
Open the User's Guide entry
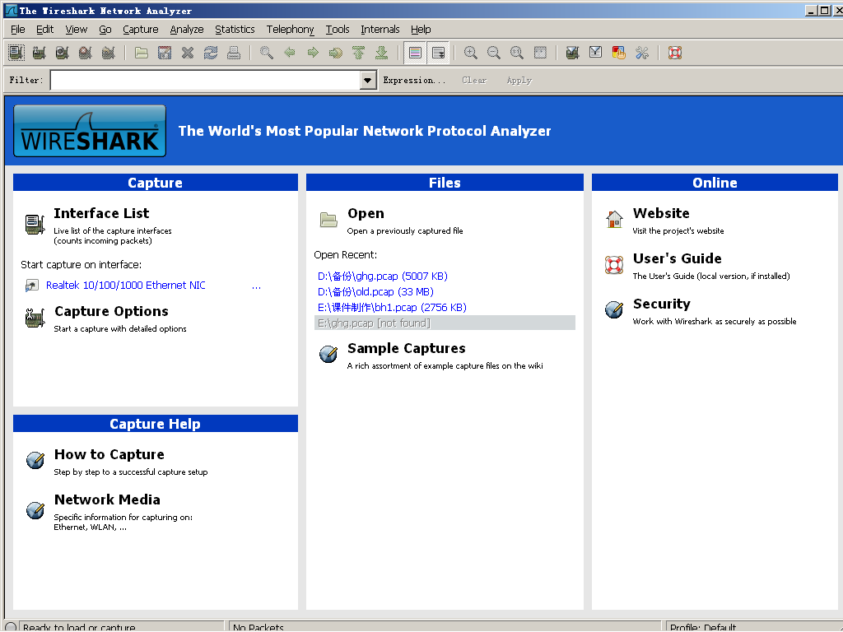pos(677,258)
